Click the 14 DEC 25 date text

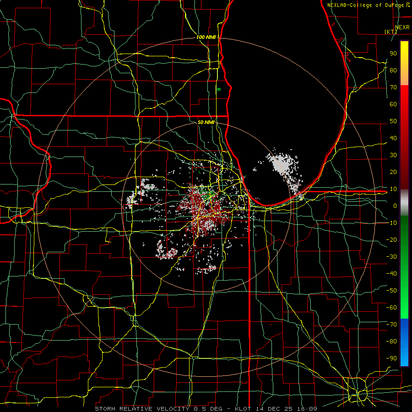pos(275,409)
